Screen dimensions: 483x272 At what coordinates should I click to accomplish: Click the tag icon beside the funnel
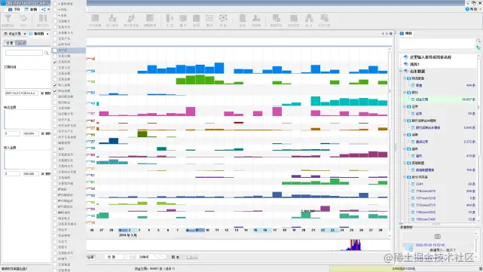tap(23, 19)
